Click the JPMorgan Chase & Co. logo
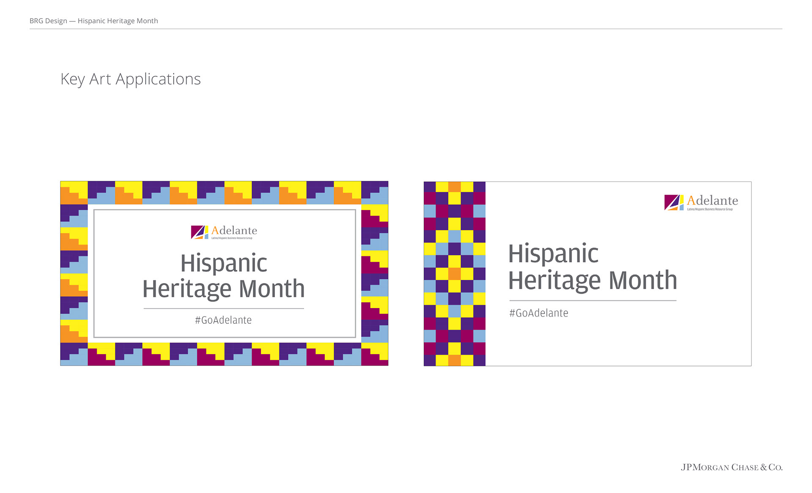This screenshot has width=812, height=493. click(x=731, y=467)
